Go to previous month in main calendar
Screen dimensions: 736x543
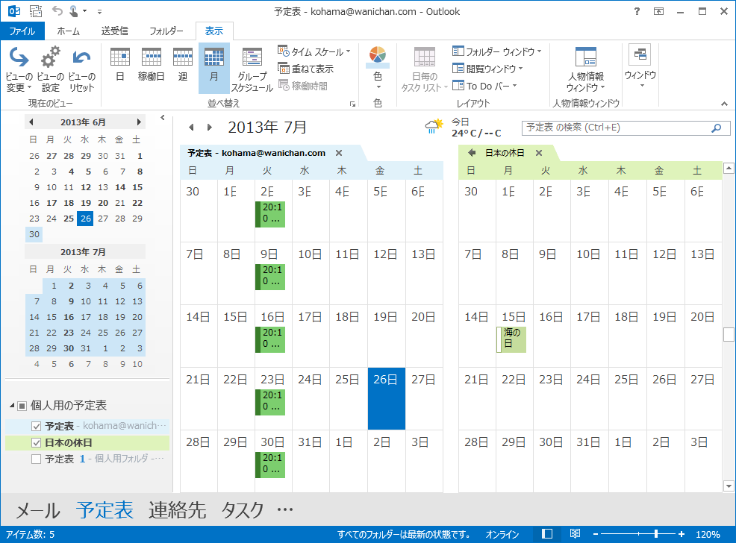tap(191, 127)
